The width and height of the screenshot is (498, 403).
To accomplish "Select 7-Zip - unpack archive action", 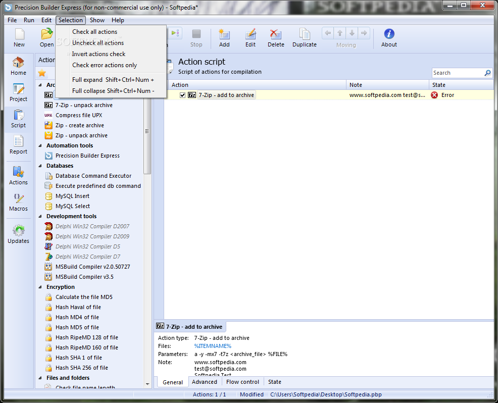I will (84, 105).
